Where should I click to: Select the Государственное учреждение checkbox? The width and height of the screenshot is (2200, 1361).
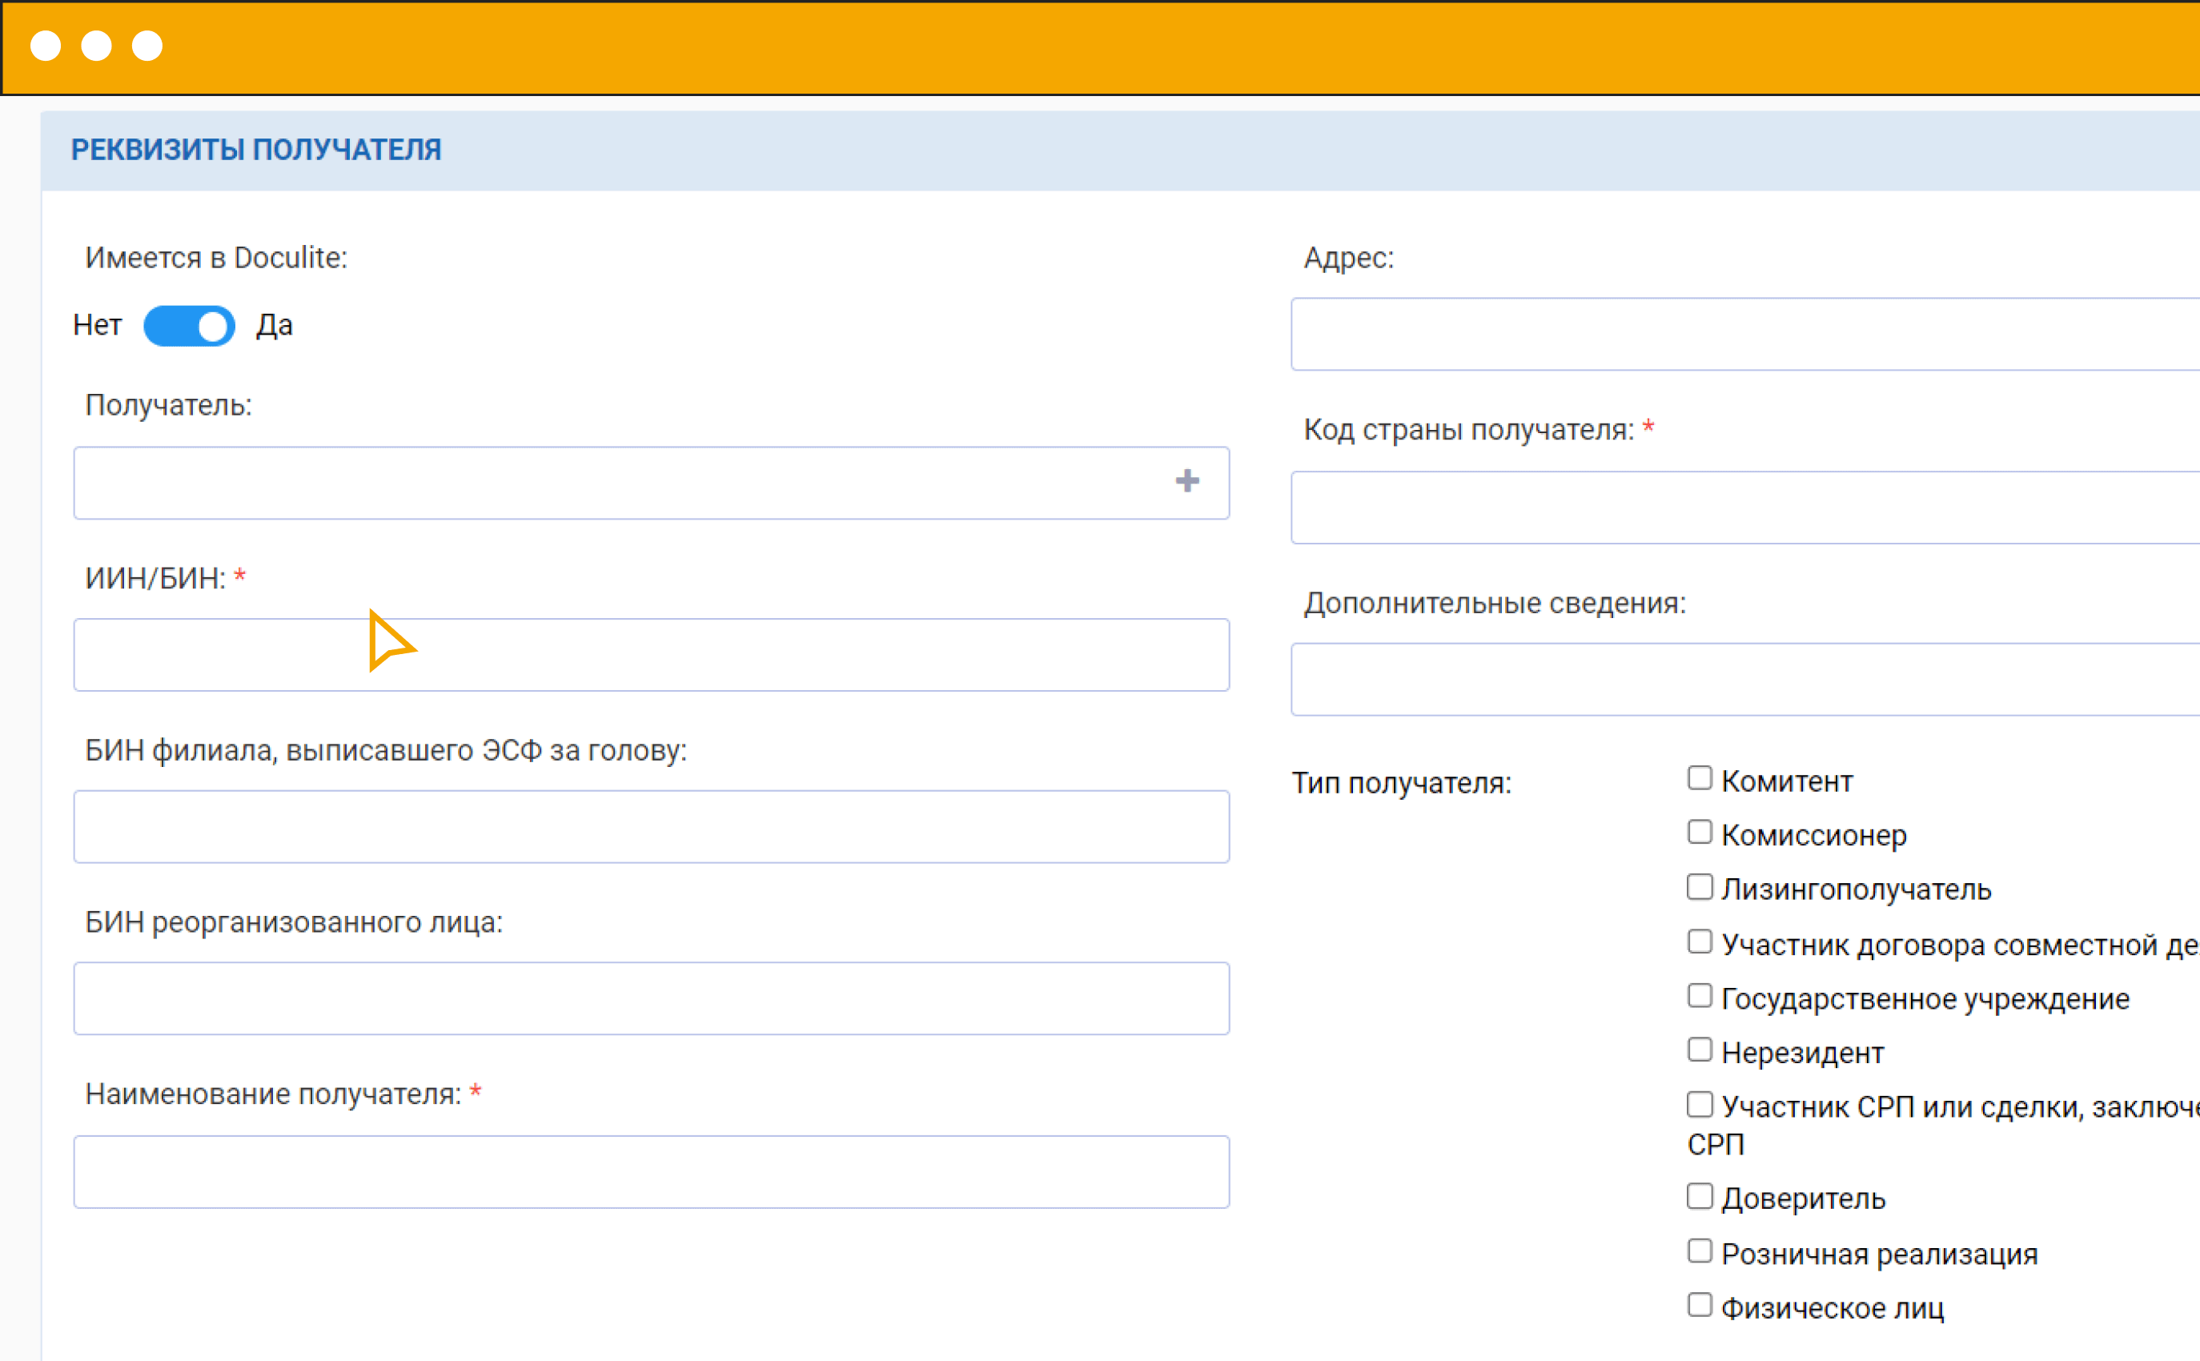coord(1699,996)
